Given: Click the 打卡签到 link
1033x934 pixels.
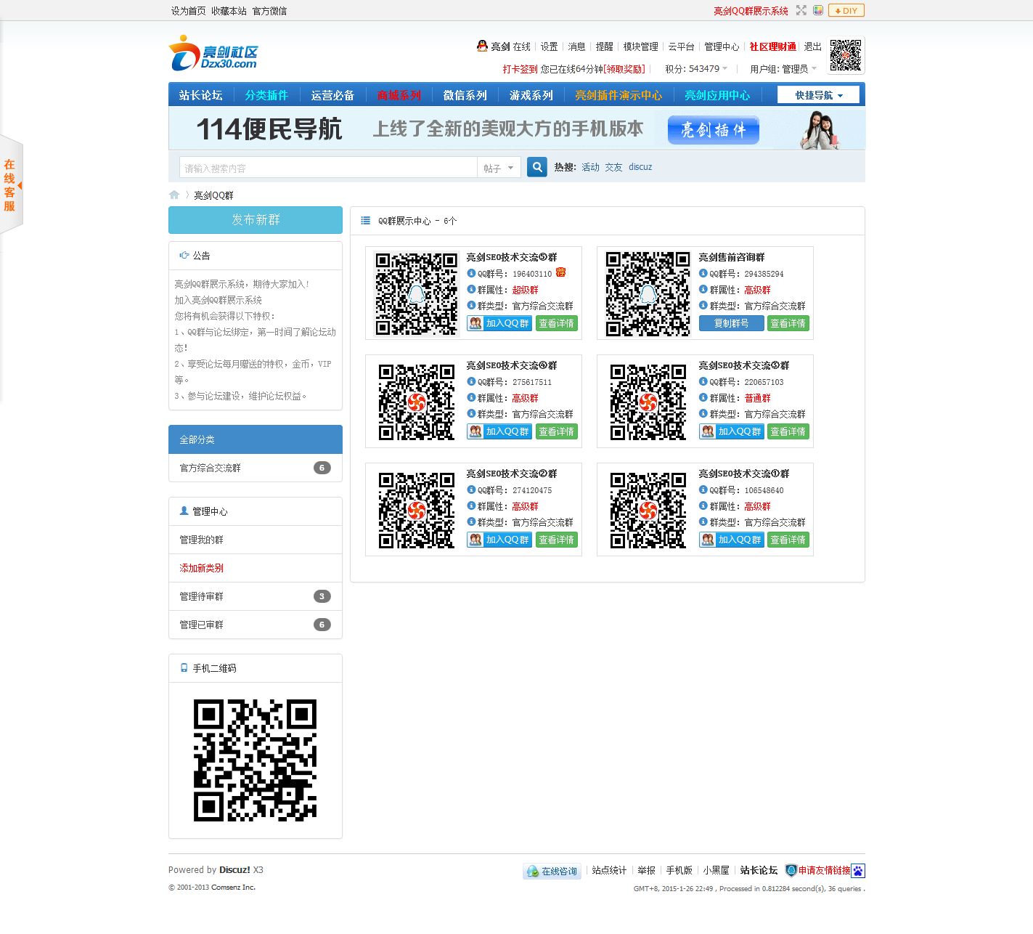Looking at the screenshot, I should tap(520, 69).
